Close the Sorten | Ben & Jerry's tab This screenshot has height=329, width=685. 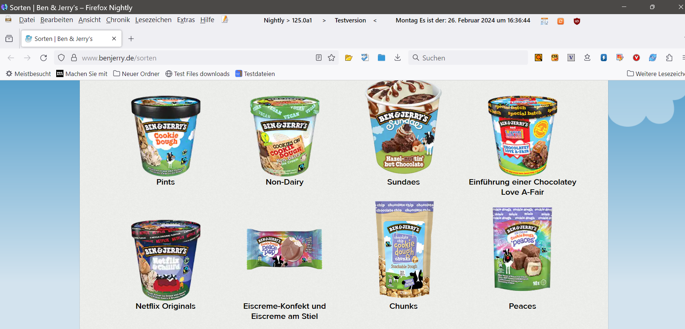click(x=114, y=39)
